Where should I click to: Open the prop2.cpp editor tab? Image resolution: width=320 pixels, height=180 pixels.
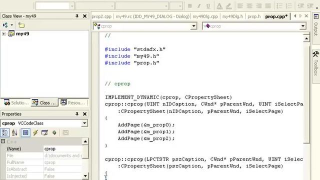[x=101, y=16]
